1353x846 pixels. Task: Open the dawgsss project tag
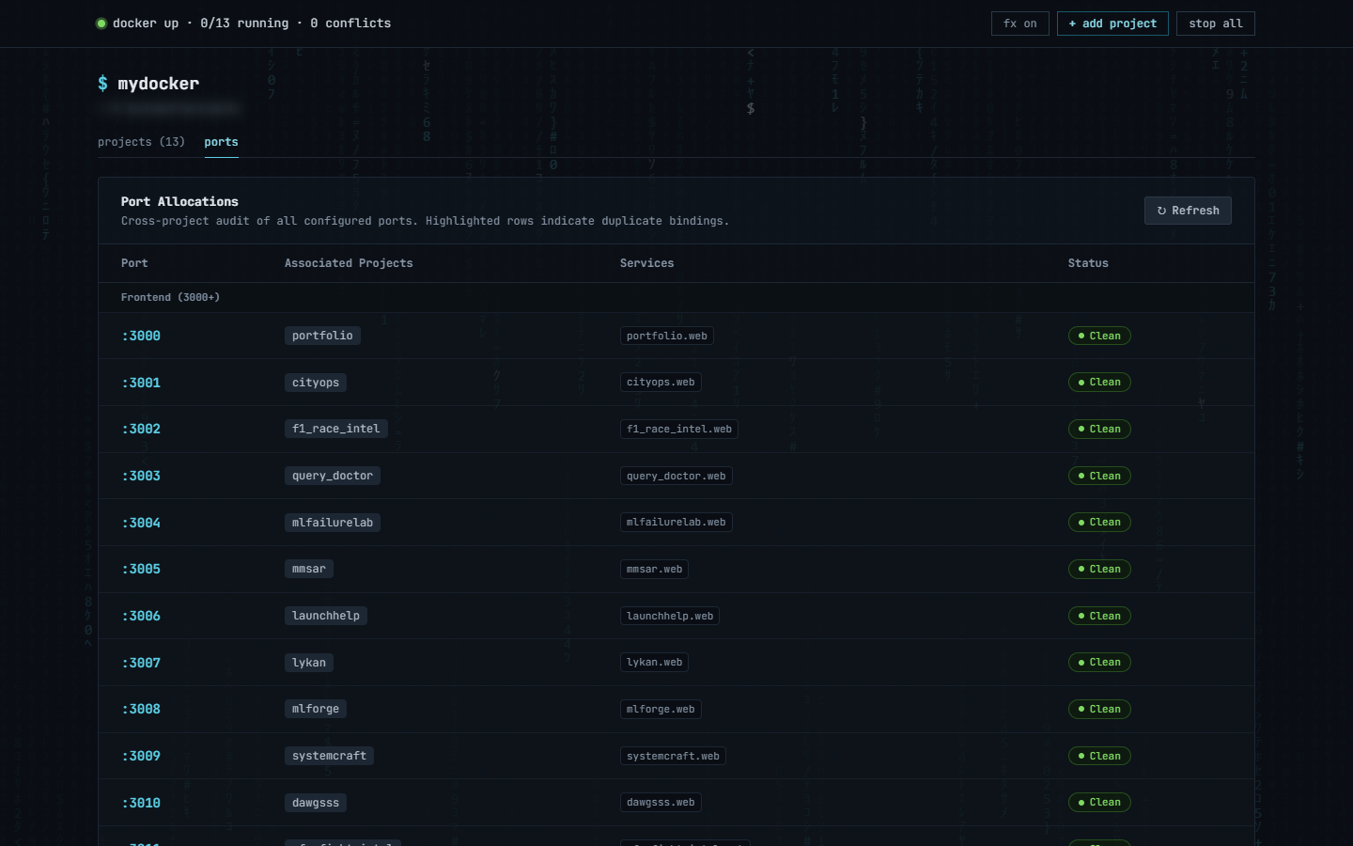tap(316, 803)
